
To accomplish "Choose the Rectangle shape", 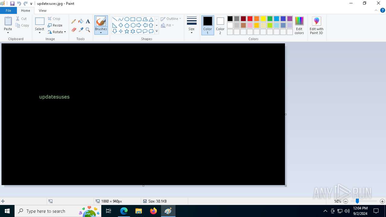I will (133, 19).
